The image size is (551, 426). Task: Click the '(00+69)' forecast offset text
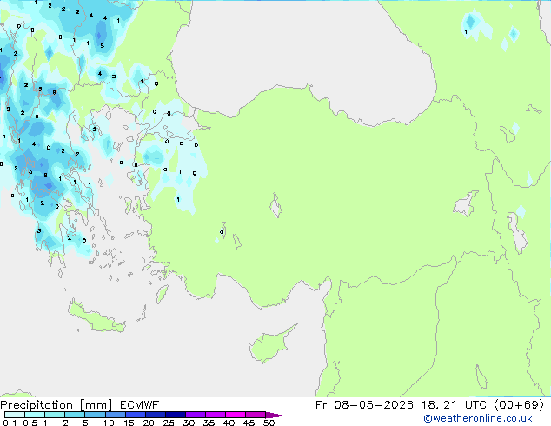[x=519, y=405]
